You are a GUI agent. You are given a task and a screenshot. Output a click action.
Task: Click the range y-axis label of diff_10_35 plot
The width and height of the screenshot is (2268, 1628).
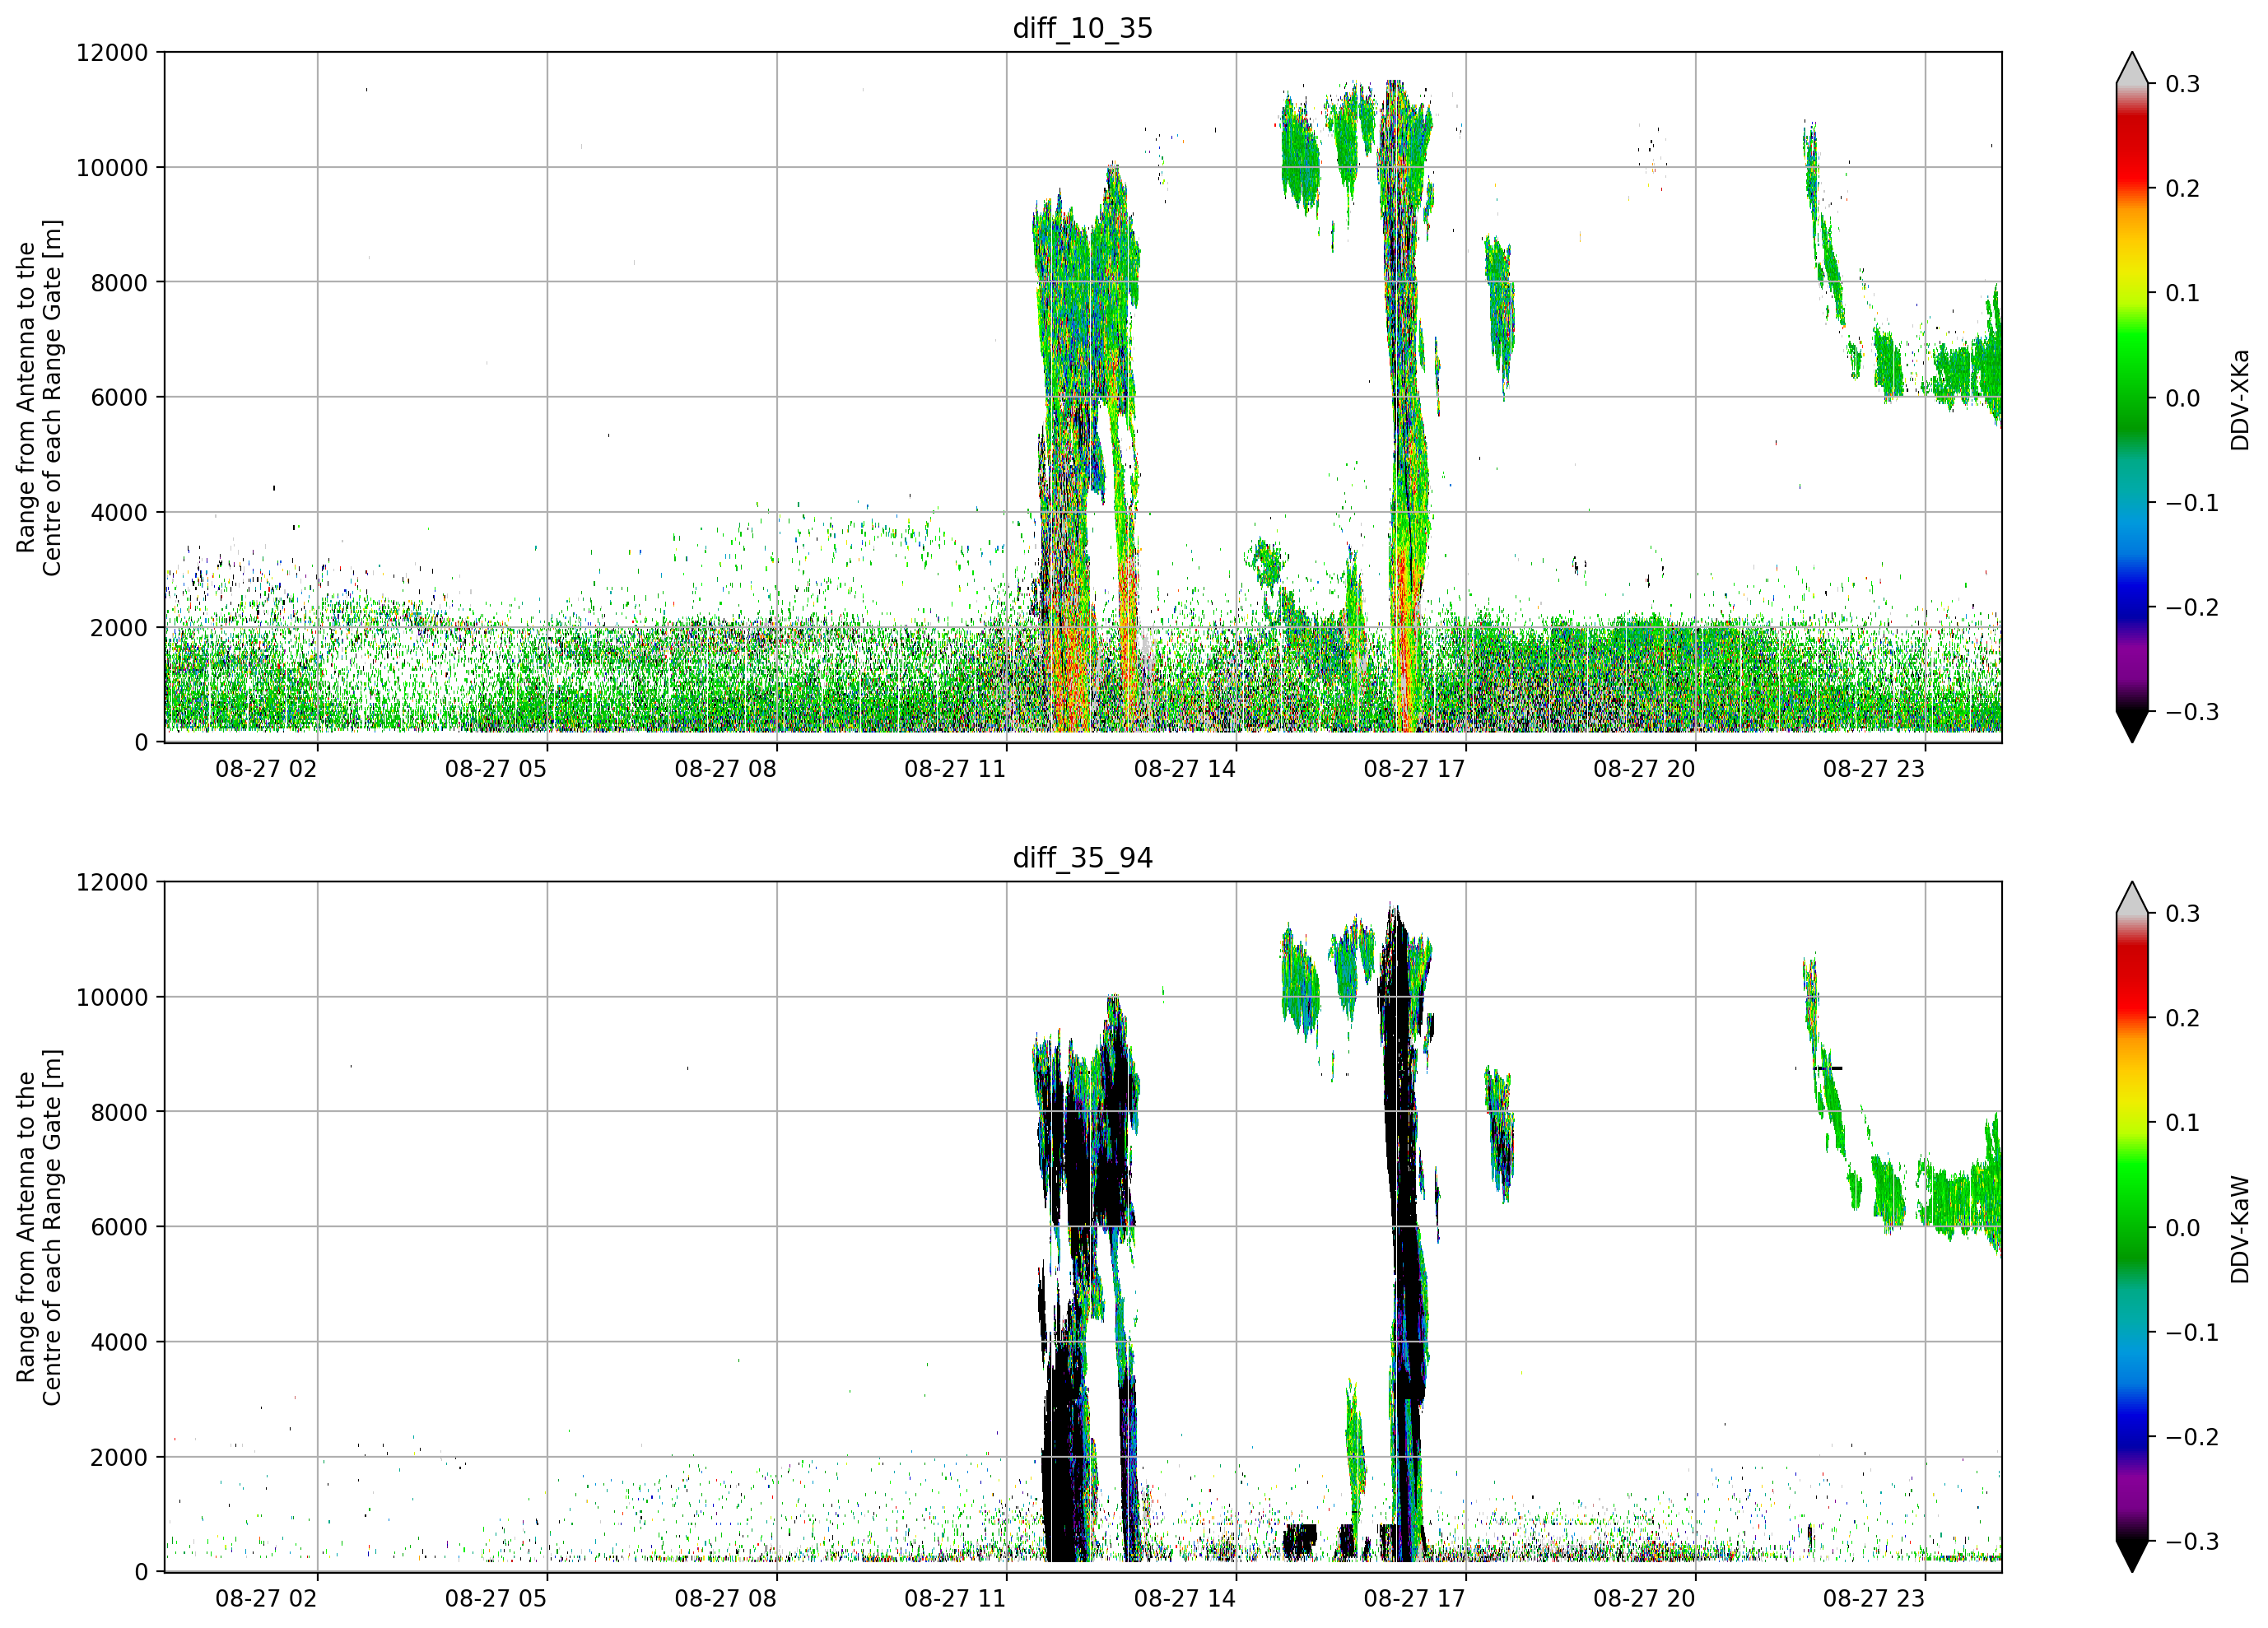pos(39,397)
